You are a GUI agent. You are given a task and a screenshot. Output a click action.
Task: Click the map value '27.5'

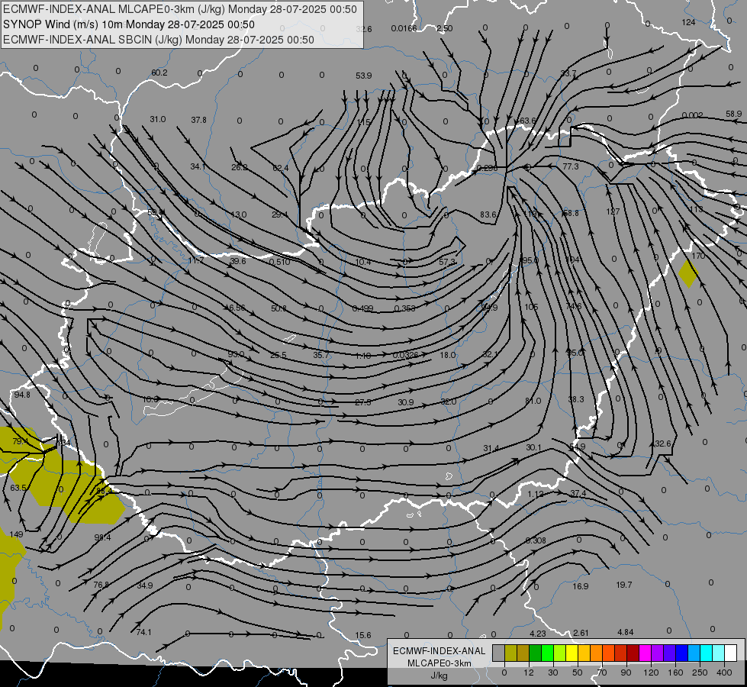point(363,402)
